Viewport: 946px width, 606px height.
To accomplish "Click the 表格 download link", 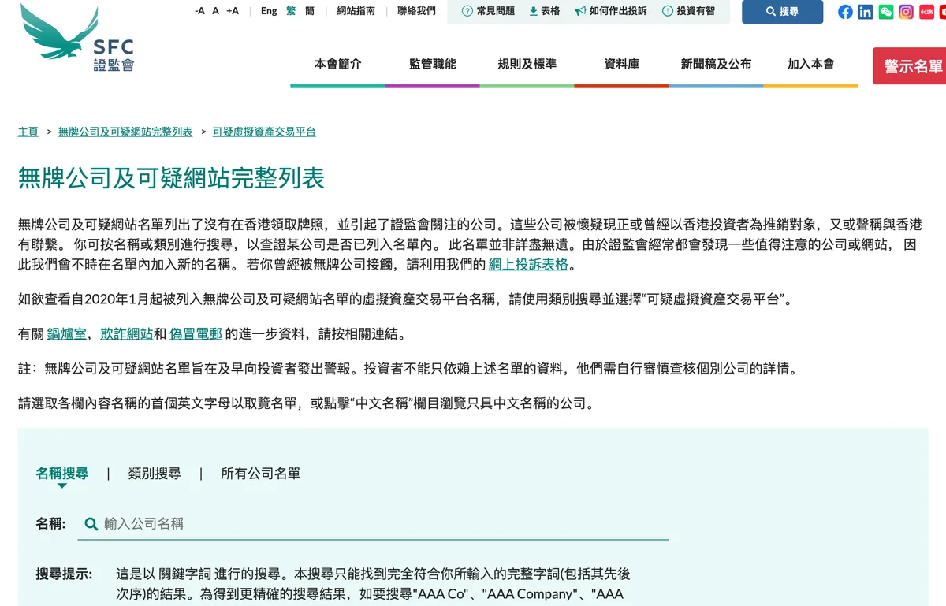I will coord(545,11).
